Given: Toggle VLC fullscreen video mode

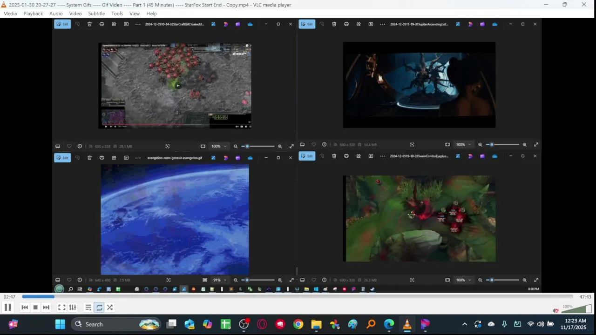Looking at the screenshot, I should click(61, 307).
